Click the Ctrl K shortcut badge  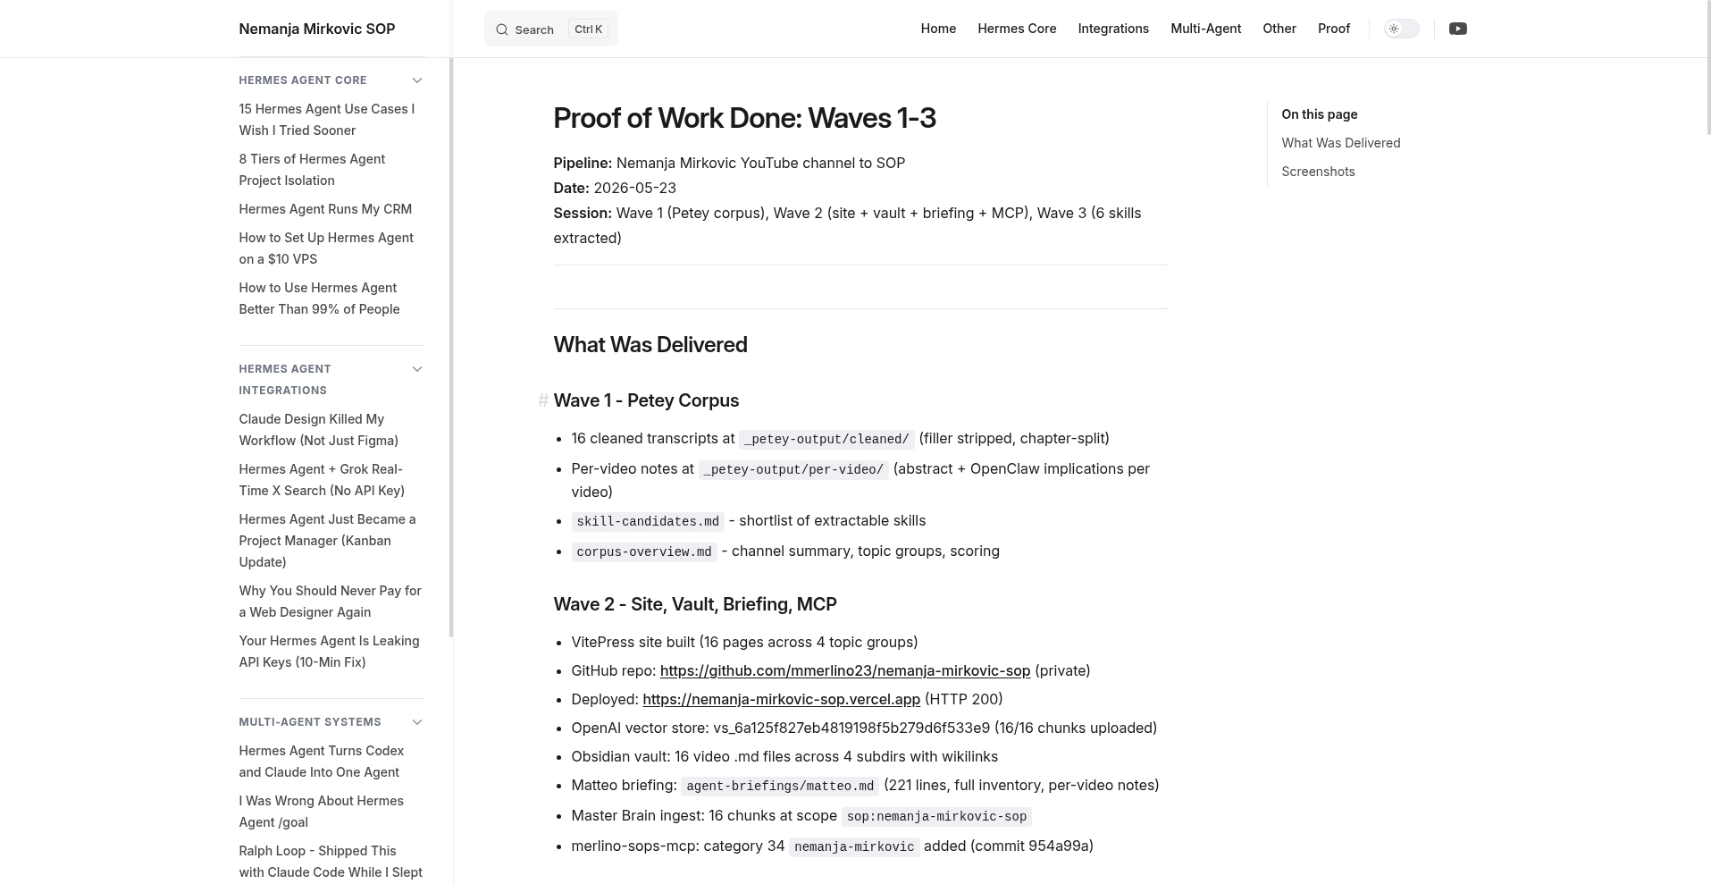[588, 29]
